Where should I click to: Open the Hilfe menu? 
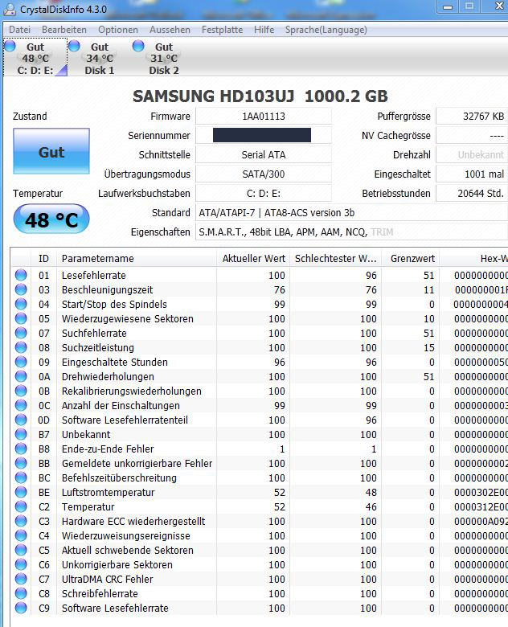(264, 30)
